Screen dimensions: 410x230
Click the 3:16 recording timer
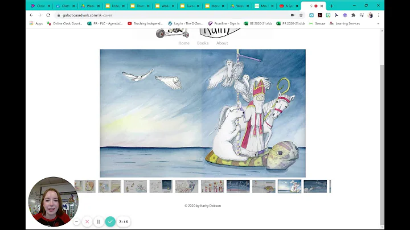coord(124,221)
